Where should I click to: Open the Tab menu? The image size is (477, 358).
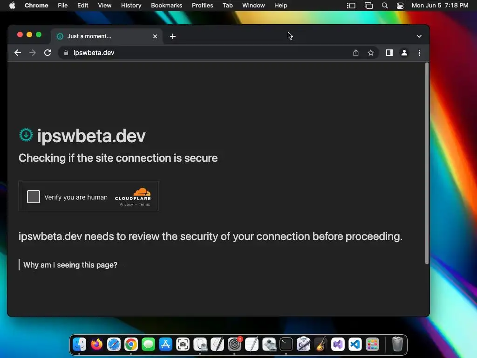pos(227,5)
